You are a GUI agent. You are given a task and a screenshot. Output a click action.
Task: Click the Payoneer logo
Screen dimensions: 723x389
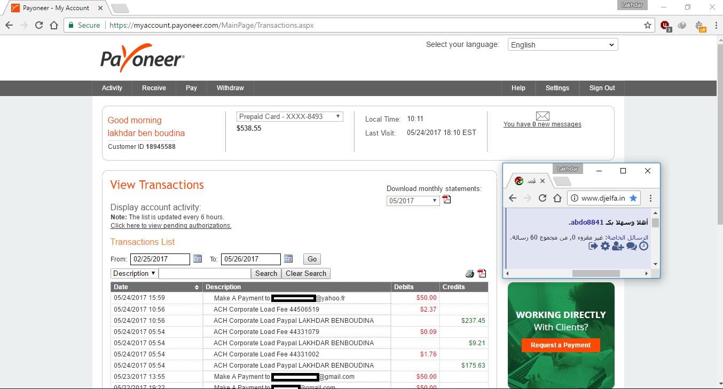point(143,59)
